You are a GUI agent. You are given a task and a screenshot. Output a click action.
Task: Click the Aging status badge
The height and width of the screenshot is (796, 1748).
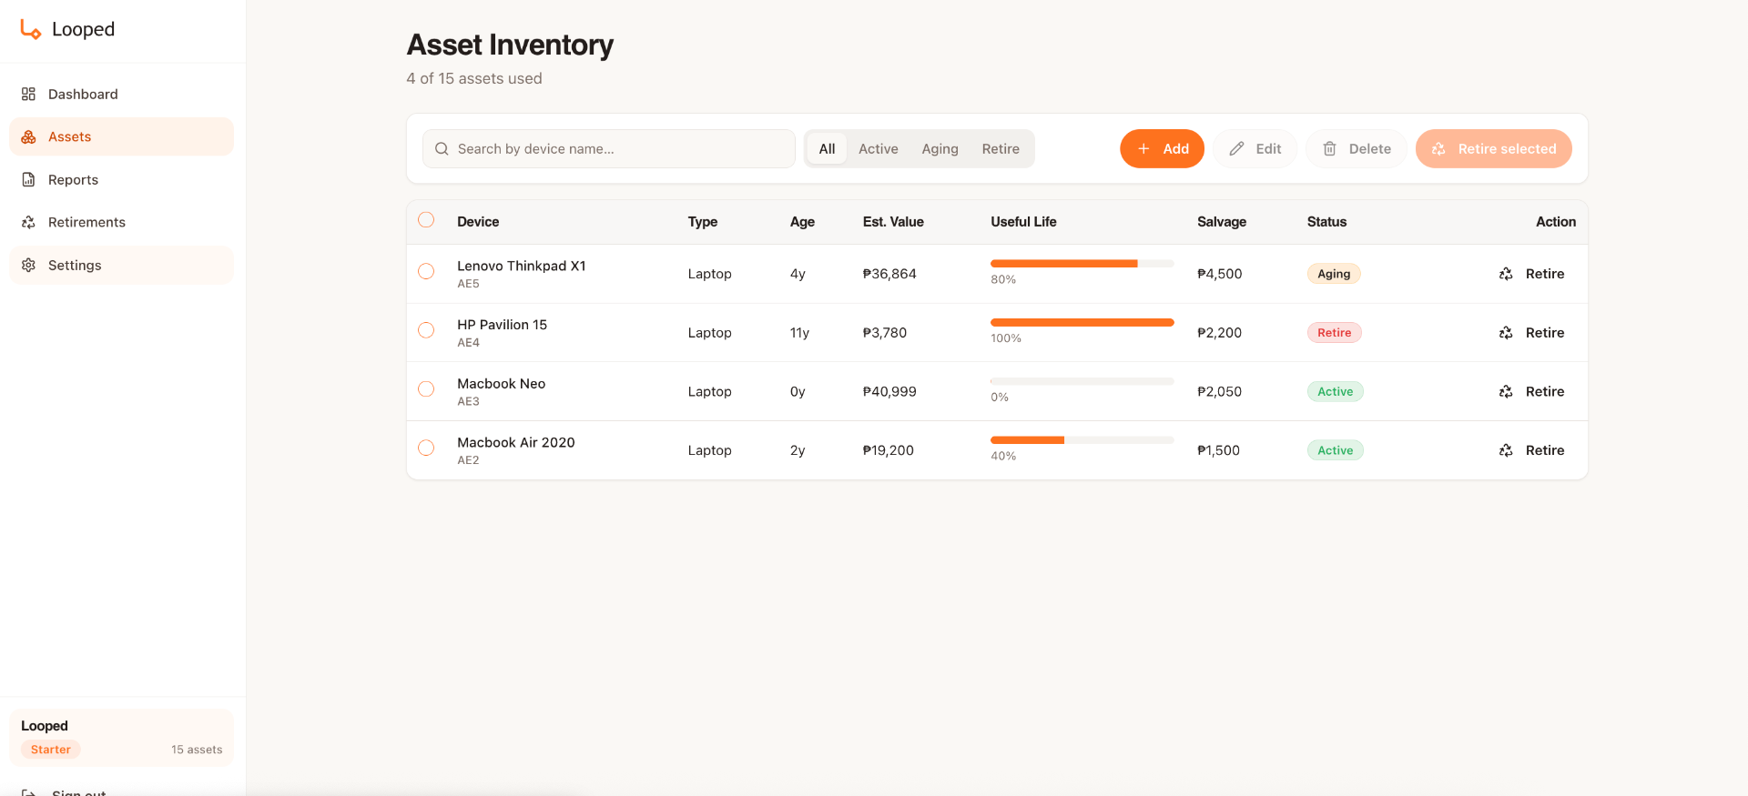(x=1334, y=274)
